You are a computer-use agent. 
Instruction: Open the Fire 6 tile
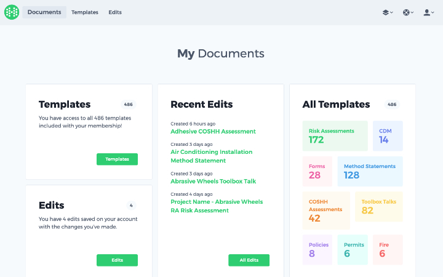pyautogui.click(x=388, y=250)
